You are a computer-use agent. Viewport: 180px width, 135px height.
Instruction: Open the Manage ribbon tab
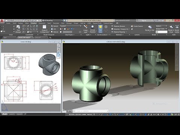point(69,23)
